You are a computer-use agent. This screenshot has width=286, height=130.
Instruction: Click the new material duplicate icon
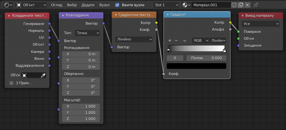241,5
